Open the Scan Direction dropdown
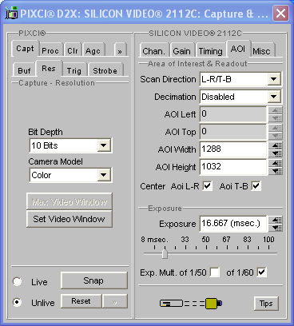 (x=274, y=79)
